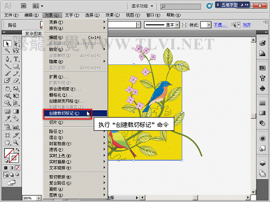
Task: Reset default fill and stroke
Action: (x=6, y=161)
